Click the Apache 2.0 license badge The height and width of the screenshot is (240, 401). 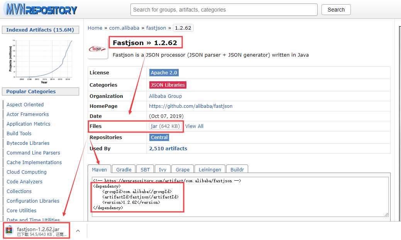pyautogui.click(x=164, y=72)
